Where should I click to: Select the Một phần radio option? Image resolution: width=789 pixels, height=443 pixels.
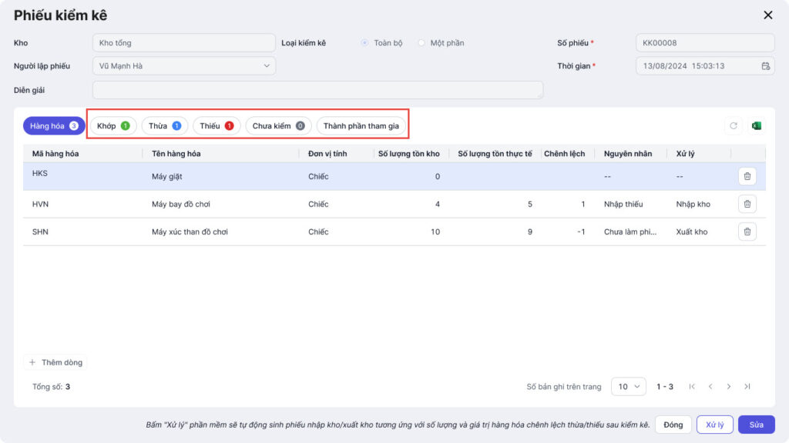click(x=421, y=43)
